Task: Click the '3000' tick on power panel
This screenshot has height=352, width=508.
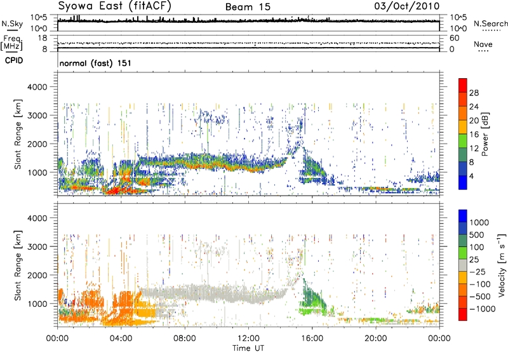Action: 37,116
